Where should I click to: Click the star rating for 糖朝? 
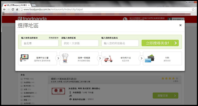(x=170, y=78)
